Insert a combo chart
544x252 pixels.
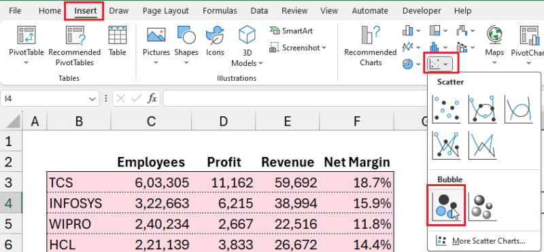[x=465, y=47]
